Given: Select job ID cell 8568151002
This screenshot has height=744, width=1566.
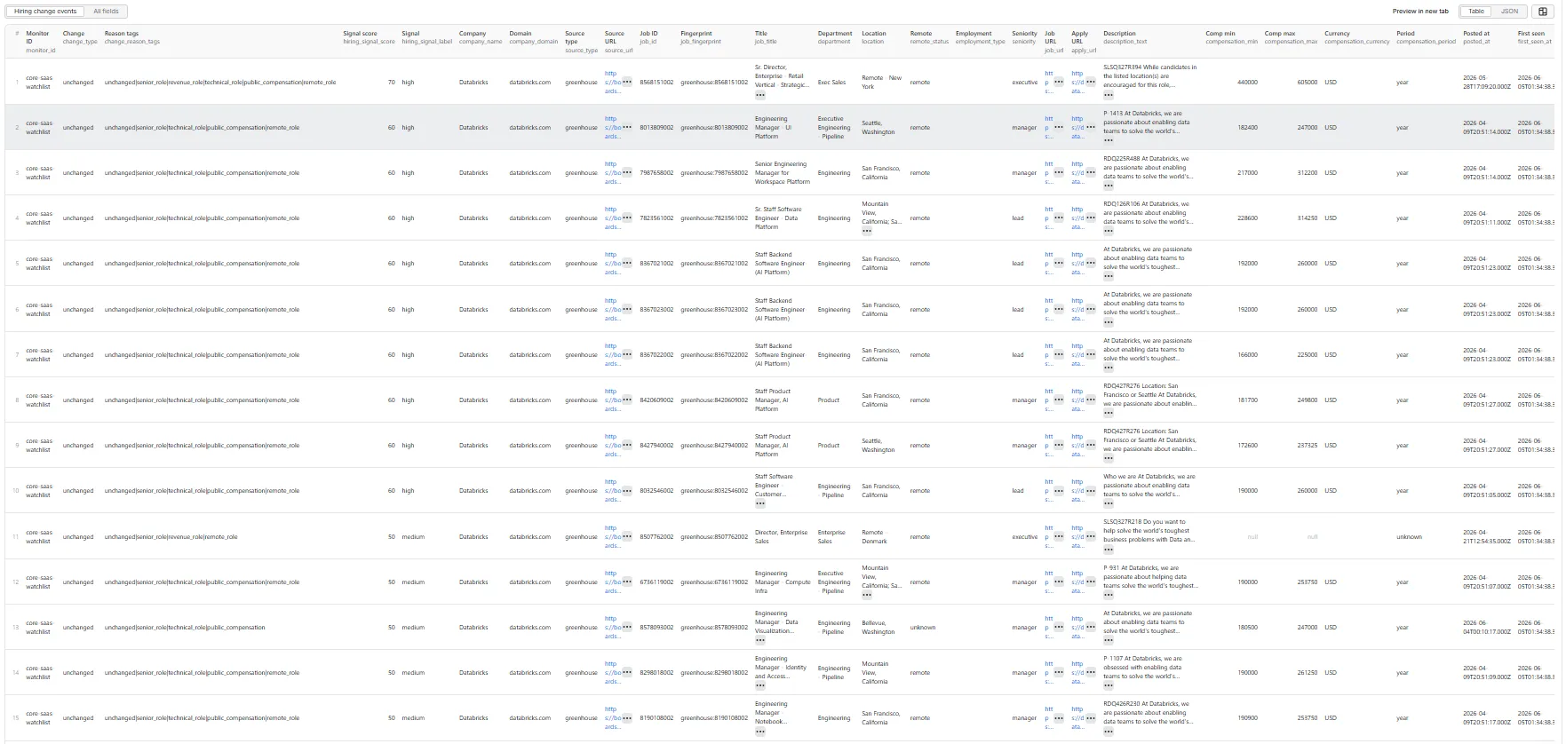Looking at the screenshot, I should 656,82.
